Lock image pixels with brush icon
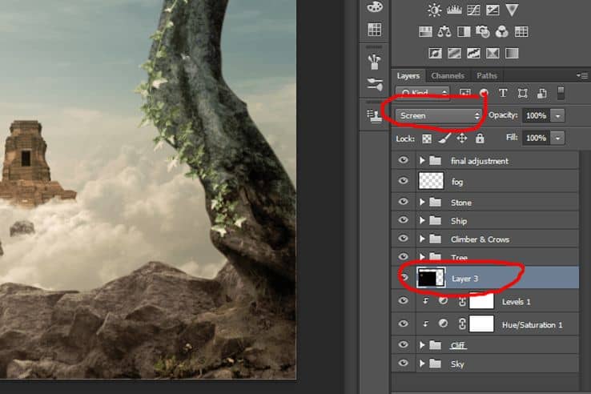Viewport: 591px width, 394px height. [x=444, y=139]
